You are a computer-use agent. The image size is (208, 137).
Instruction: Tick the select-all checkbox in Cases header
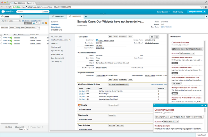1,35
